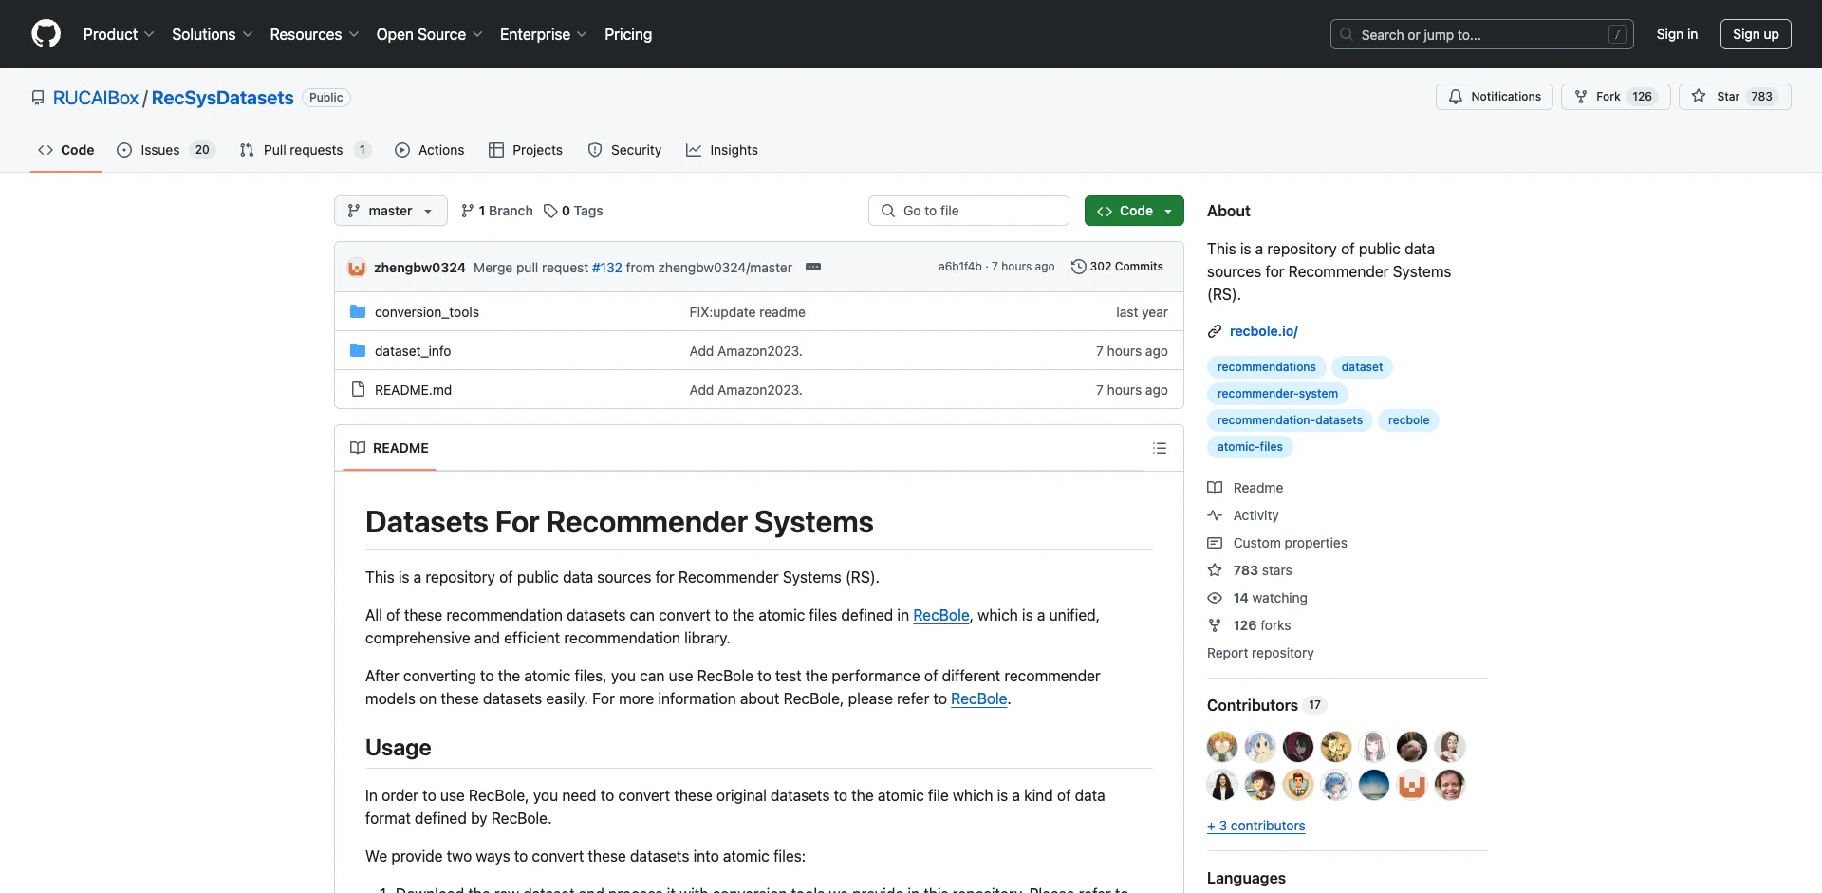Switch to the Projects tab

pyautogui.click(x=526, y=150)
